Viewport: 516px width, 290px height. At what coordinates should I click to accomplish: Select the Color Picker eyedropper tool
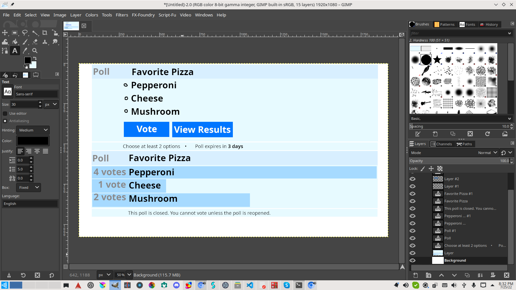[x=25, y=51]
